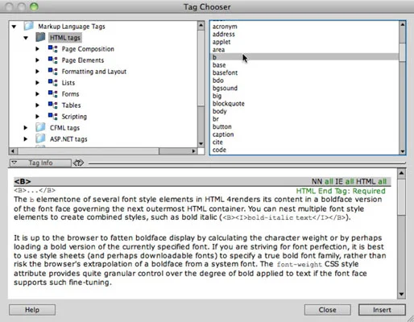This screenshot has height=322, width=414.
Task: Click the Page Composition category icon
Action: (52, 48)
